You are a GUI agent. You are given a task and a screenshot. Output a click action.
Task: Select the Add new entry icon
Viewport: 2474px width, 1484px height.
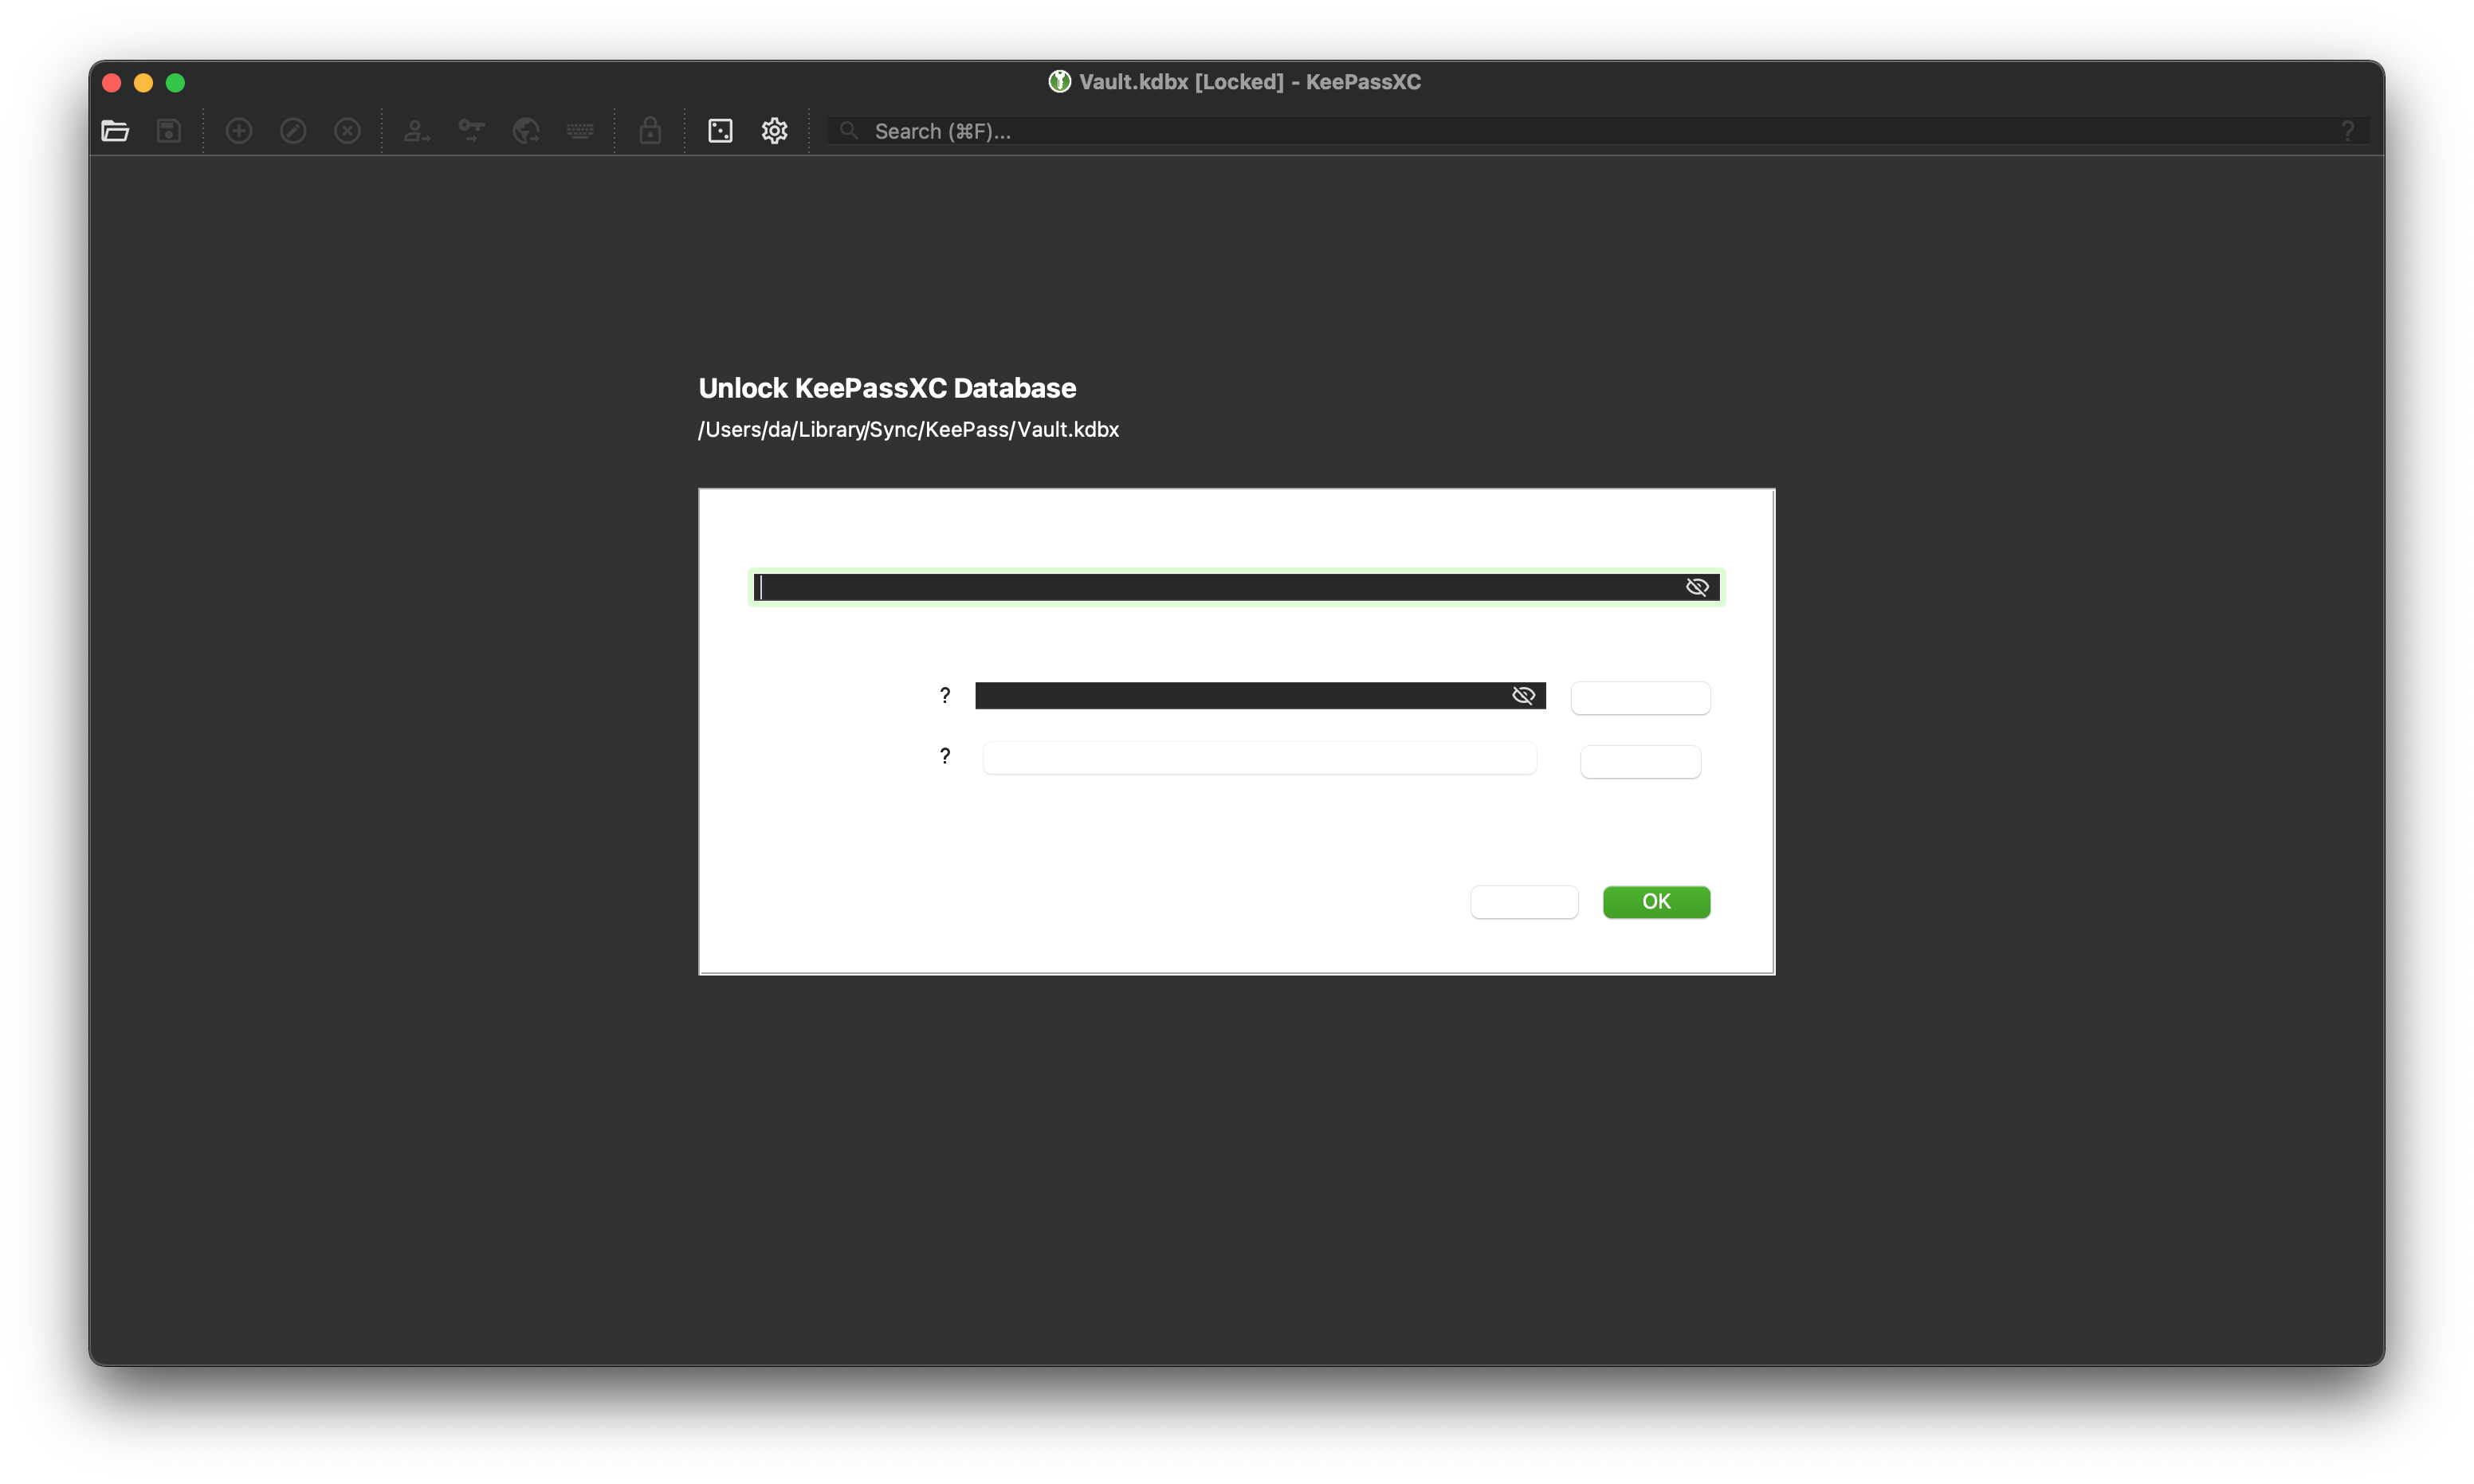click(239, 131)
